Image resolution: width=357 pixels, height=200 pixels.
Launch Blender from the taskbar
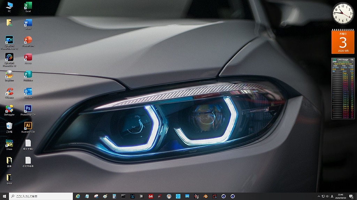point(205,196)
